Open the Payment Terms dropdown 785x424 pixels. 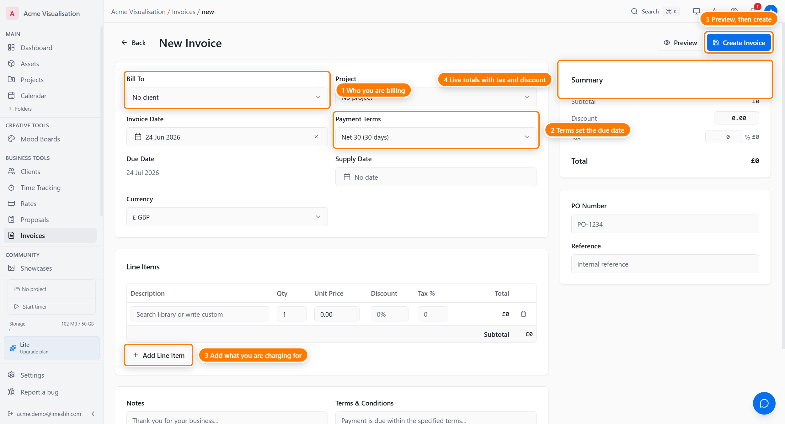click(x=436, y=137)
